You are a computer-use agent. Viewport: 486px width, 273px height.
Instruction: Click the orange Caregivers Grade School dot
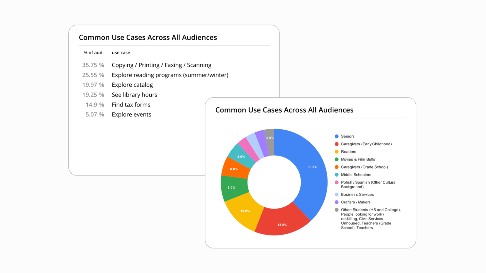coord(336,167)
